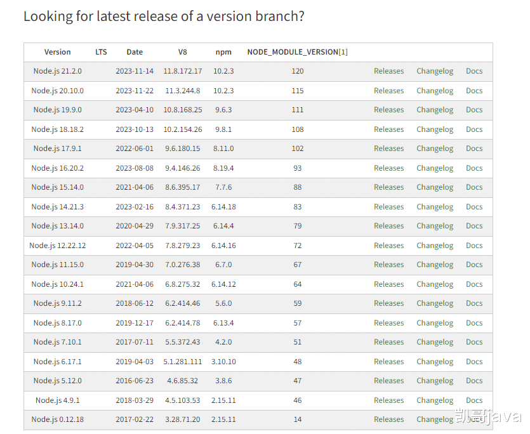Open Docs for Node.js 9.11.2
This screenshot has height=434, width=530.
click(x=474, y=303)
